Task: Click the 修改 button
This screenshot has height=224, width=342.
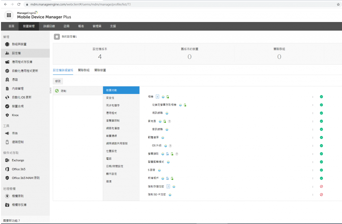Action: coord(58,81)
